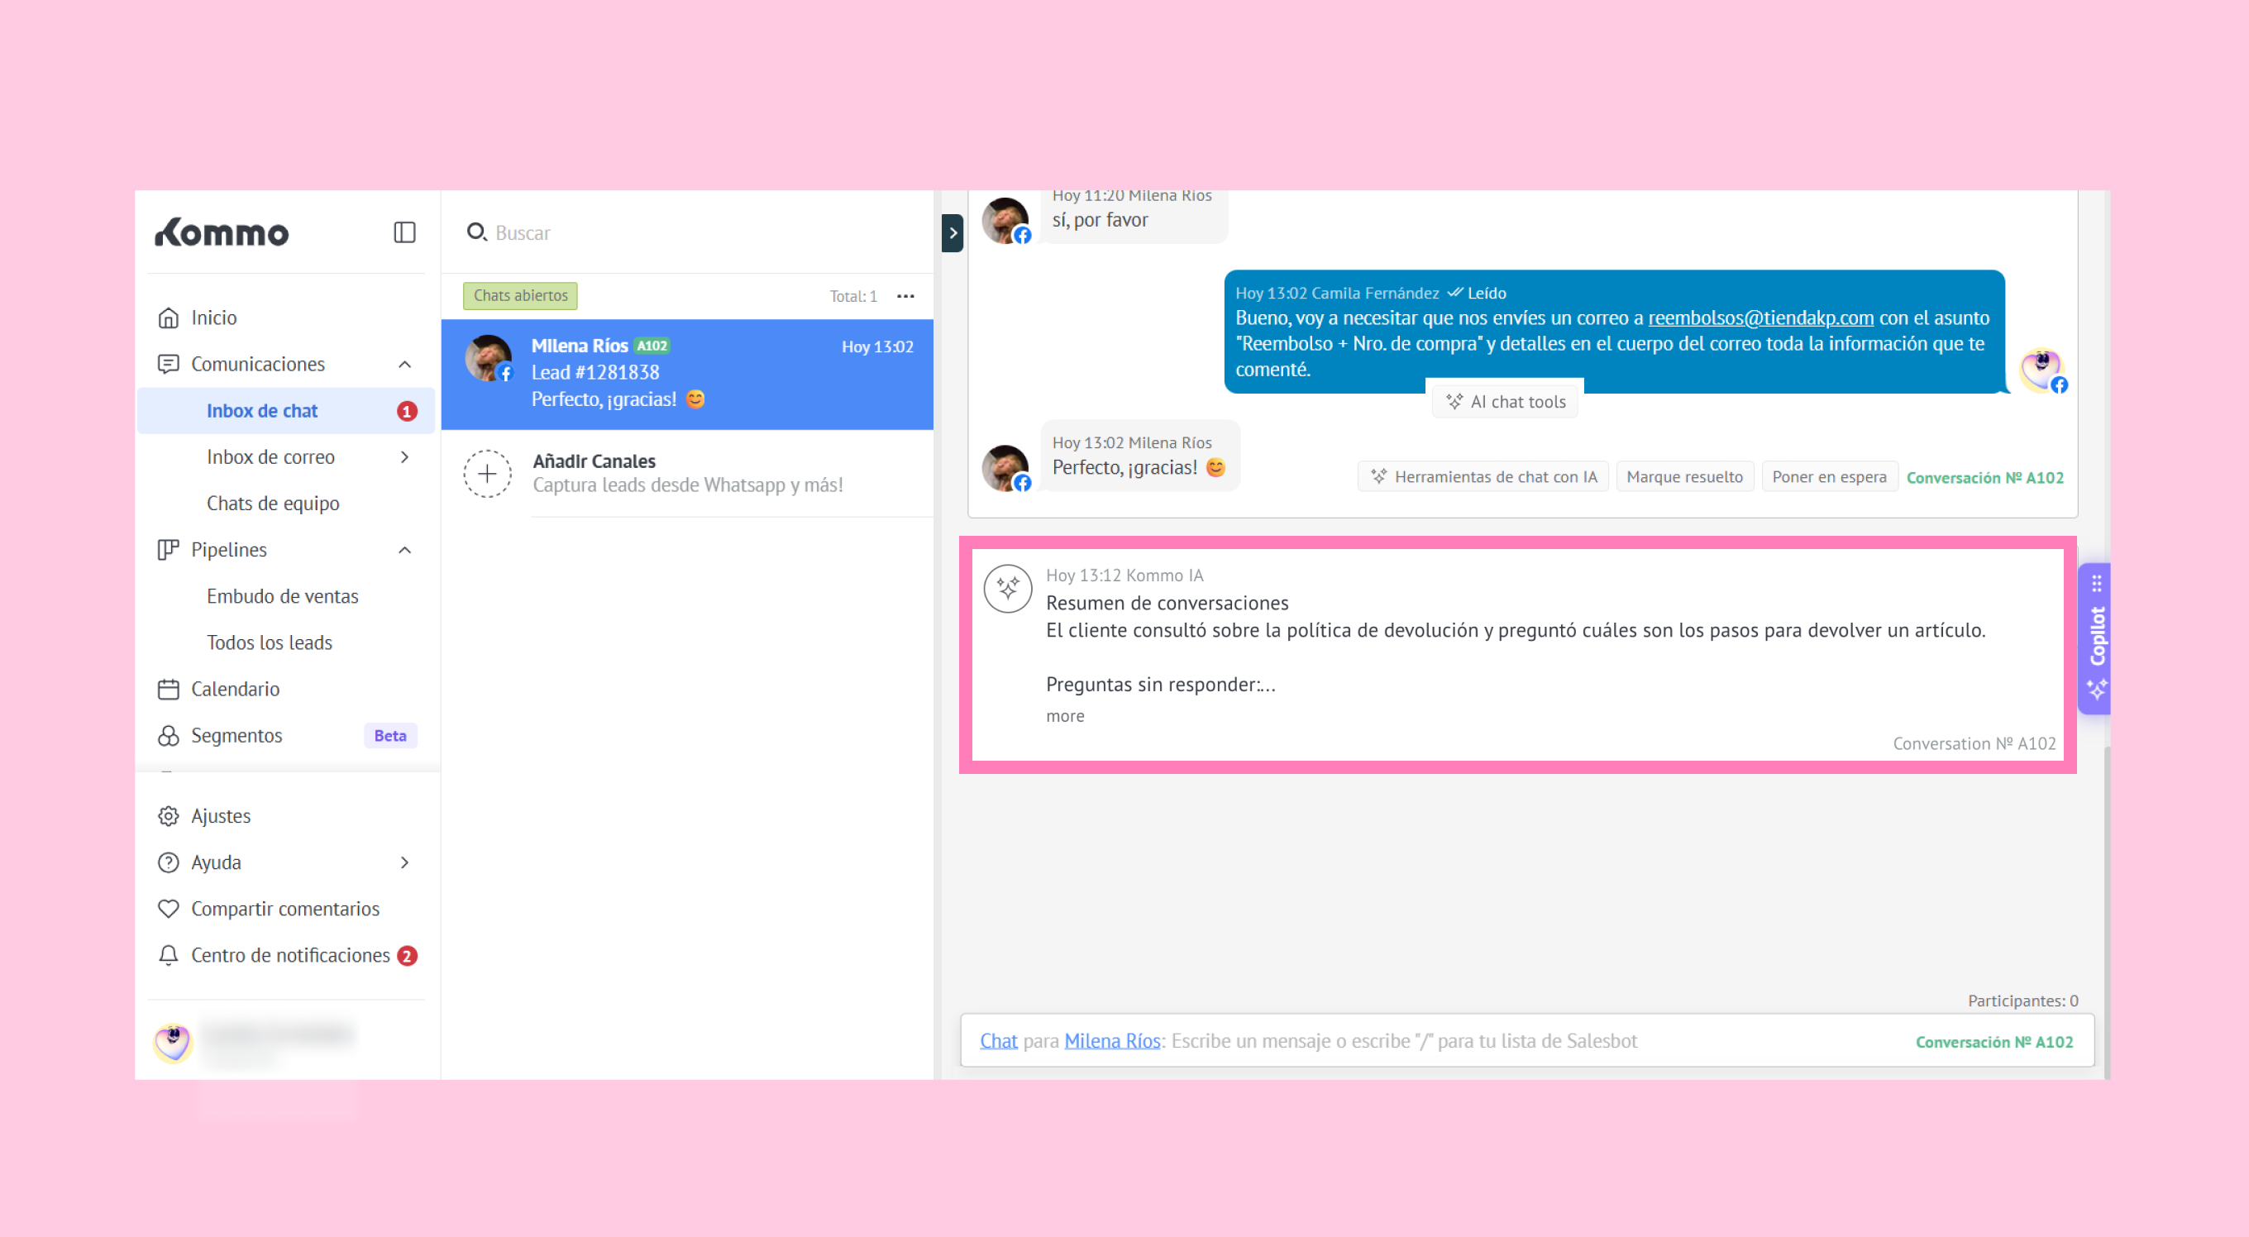The width and height of the screenshot is (2249, 1237).
Task: Click the Inicio home icon
Action: 169,318
